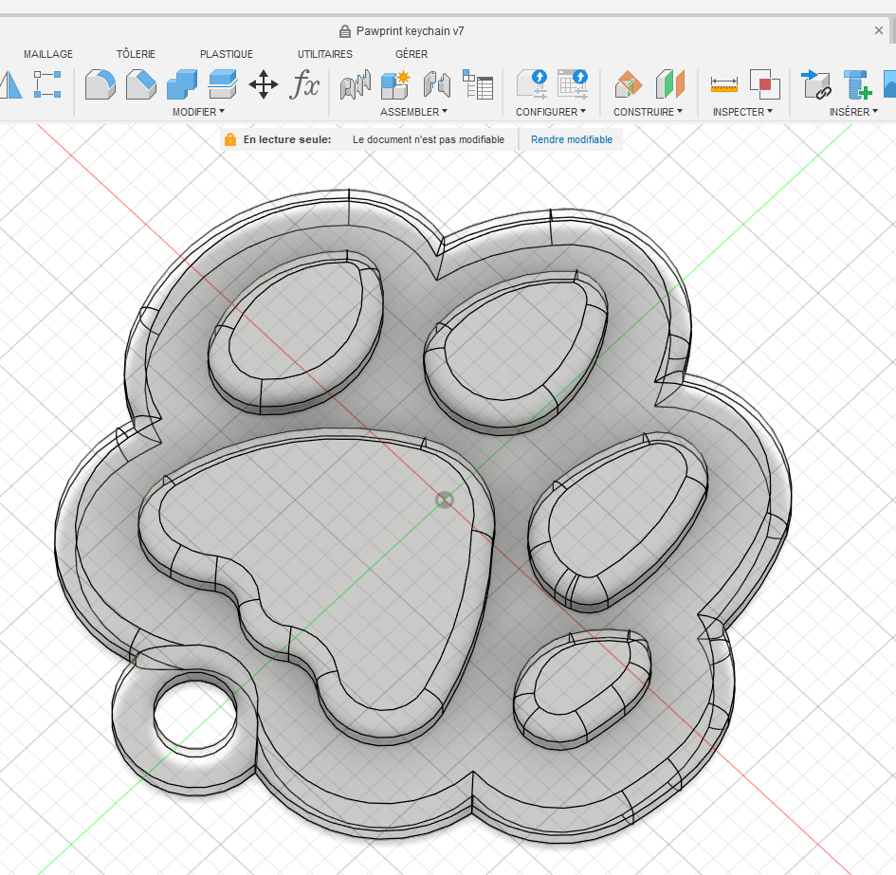Click the table icon in Assembler group
The image size is (896, 875).
(x=478, y=84)
